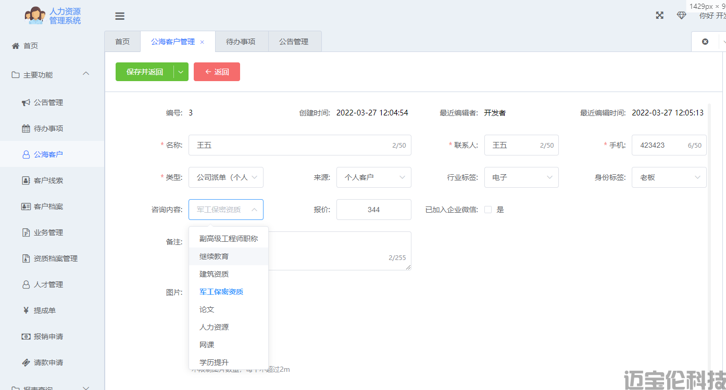Viewport: 726px width, 390px height.
Task: Click the yen icon for 提成单
Action: click(26, 310)
